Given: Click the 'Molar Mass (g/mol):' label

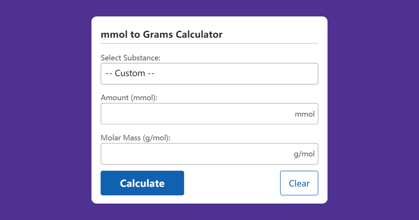Looking at the screenshot, I should (x=135, y=138).
